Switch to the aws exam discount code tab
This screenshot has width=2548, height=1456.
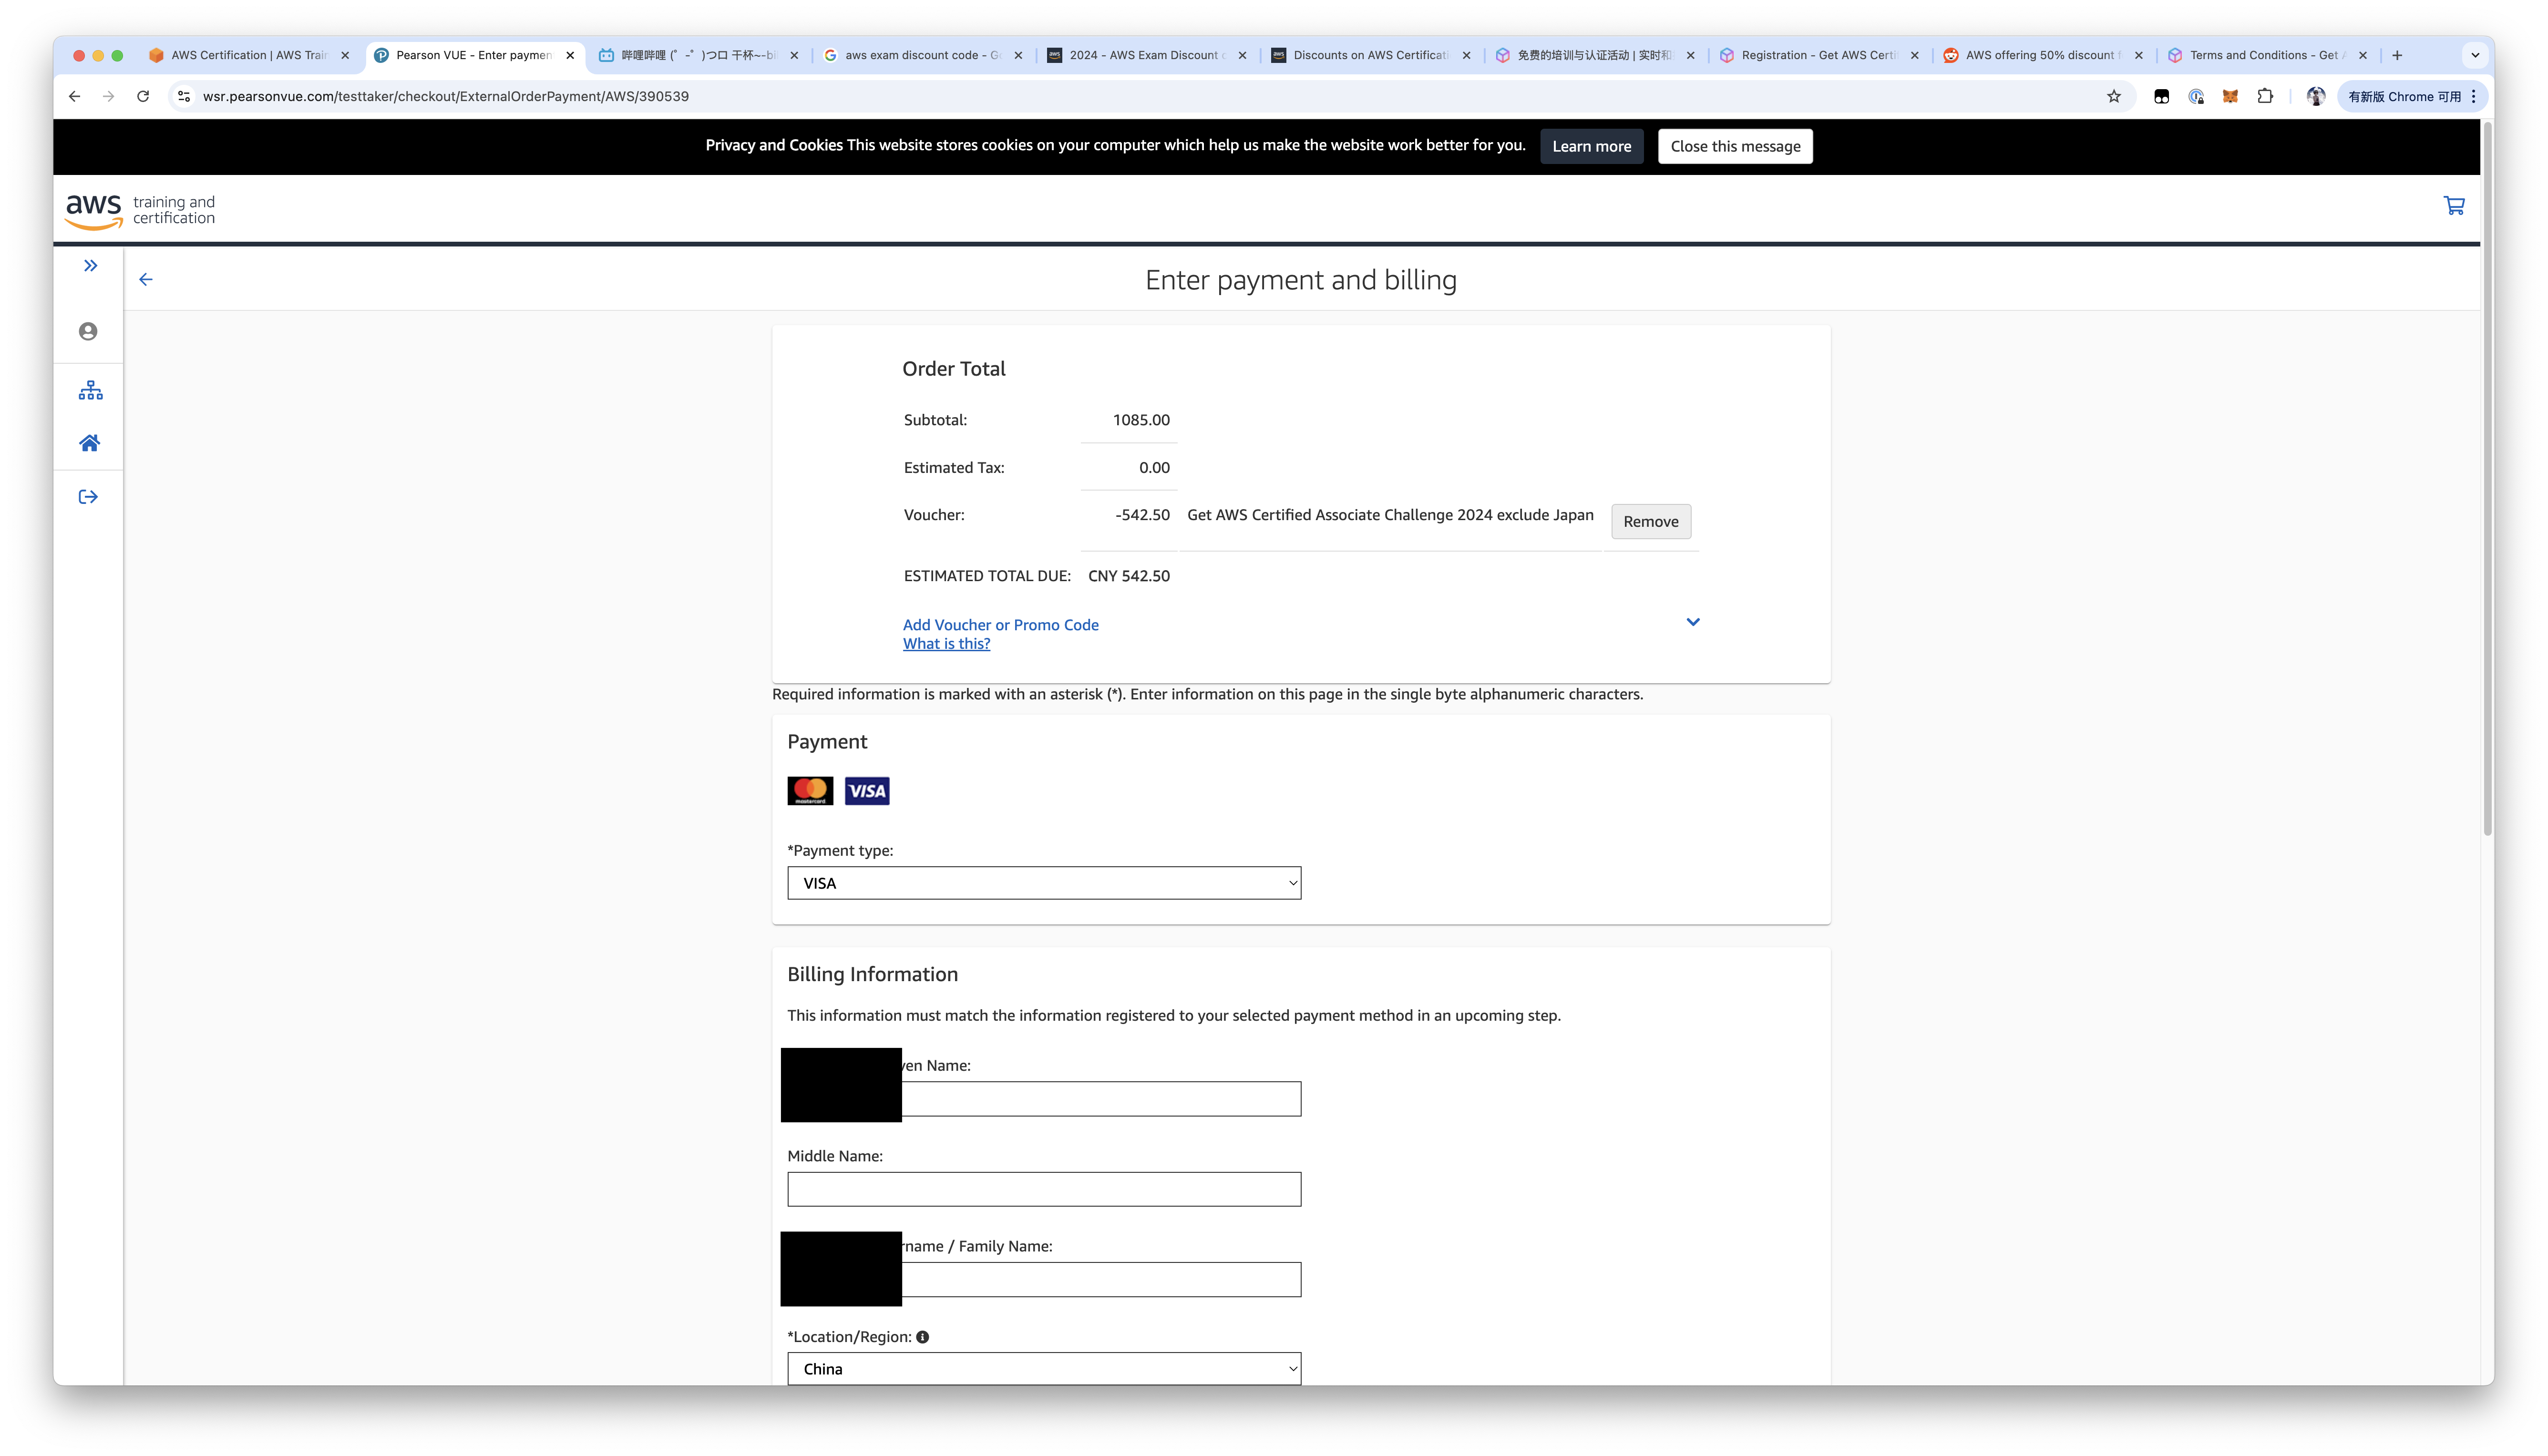(x=923, y=55)
